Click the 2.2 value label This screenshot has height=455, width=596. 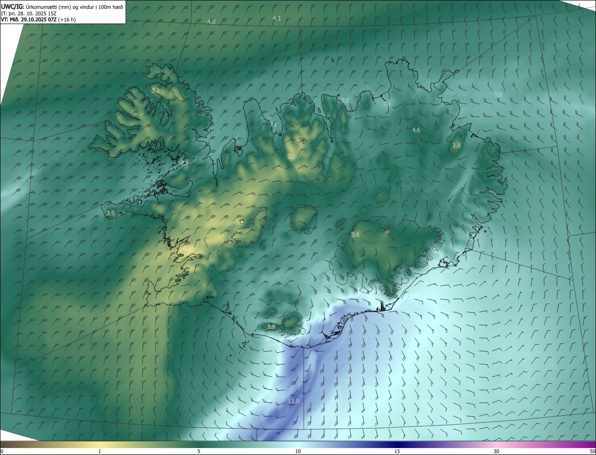click(x=291, y=157)
